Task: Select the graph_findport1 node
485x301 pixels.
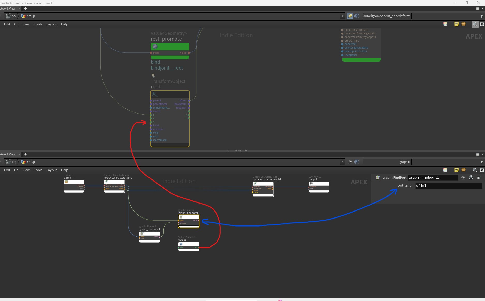Action: 189,221
